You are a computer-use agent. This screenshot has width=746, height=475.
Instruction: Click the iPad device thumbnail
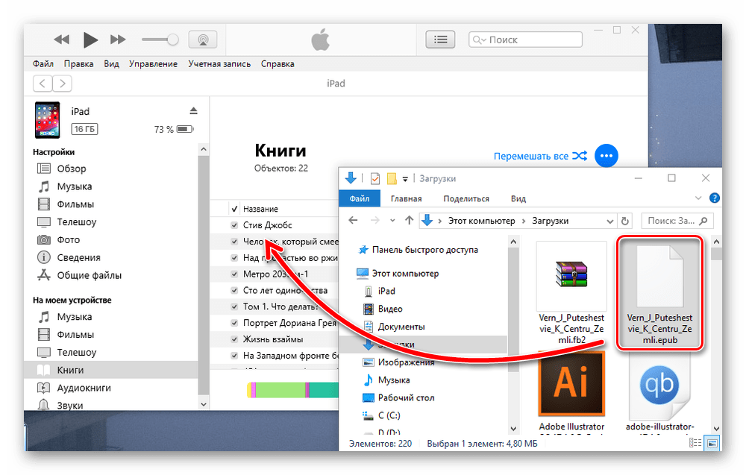tap(47, 120)
